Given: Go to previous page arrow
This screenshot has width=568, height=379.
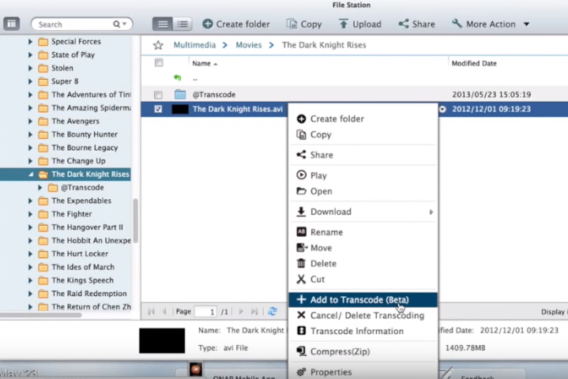Looking at the screenshot, I should pyautogui.click(x=164, y=311).
